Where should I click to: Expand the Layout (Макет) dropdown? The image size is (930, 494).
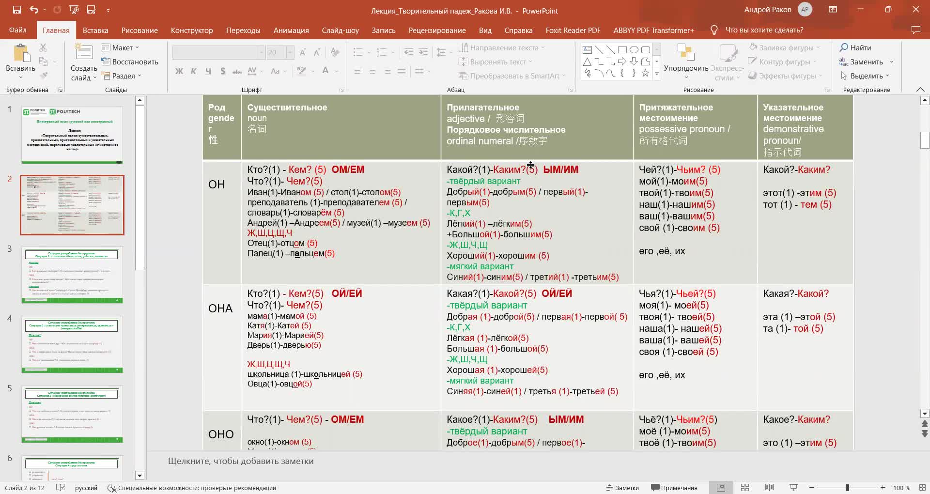(x=120, y=47)
